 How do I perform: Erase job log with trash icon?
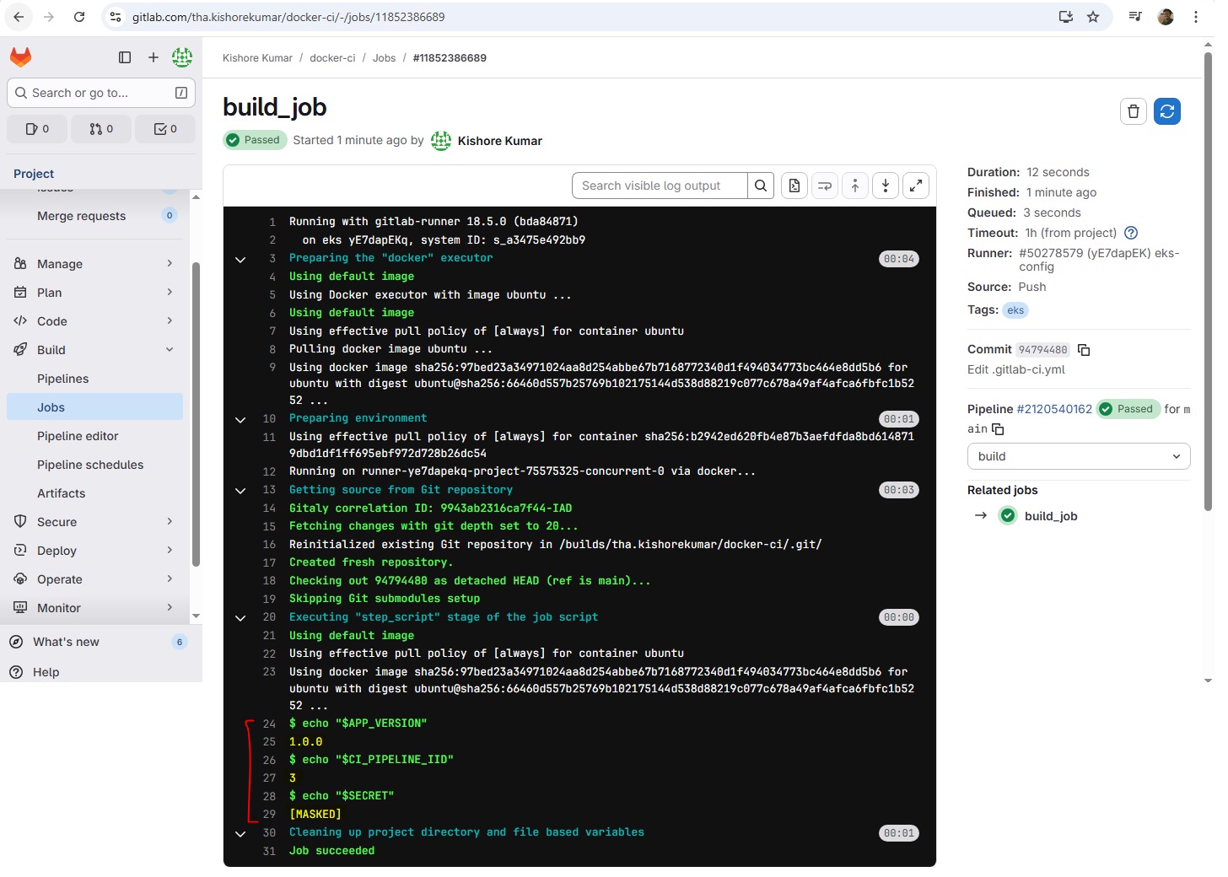(1133, 111)
